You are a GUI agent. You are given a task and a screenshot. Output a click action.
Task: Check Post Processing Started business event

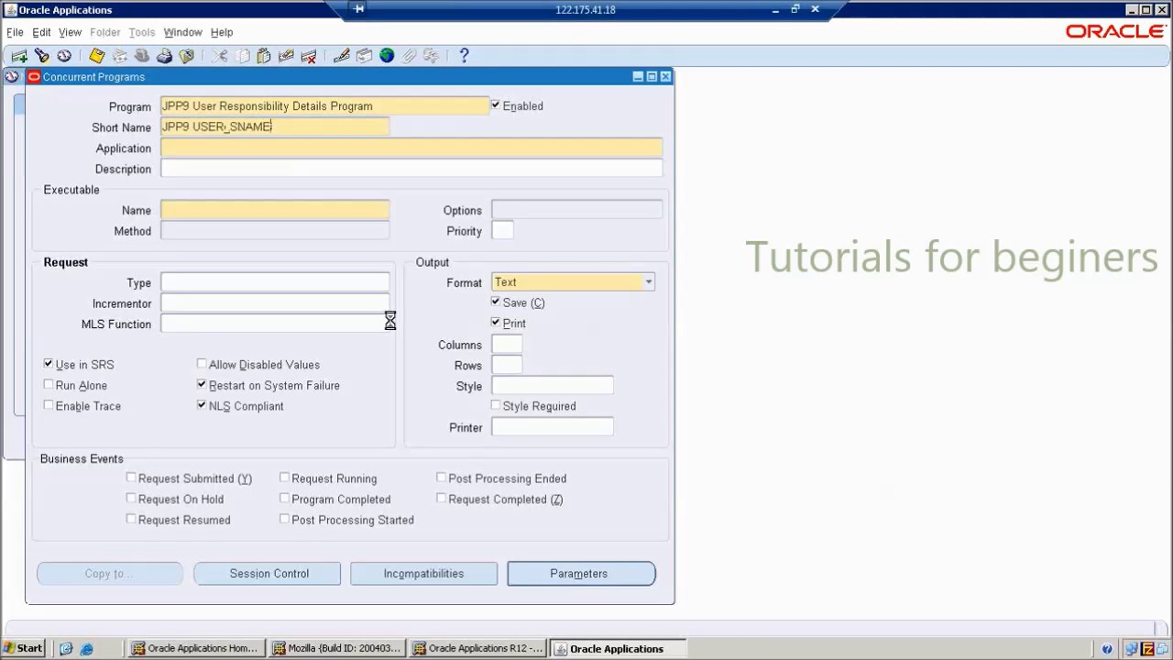click(284, 519)
